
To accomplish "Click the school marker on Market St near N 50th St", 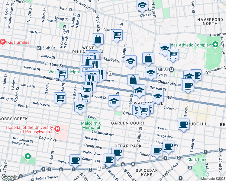I will pos(131,61).
